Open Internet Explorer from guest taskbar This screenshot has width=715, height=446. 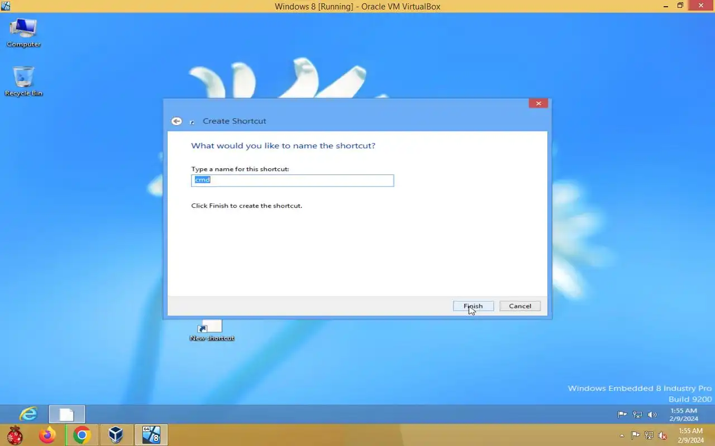point(28,414)
